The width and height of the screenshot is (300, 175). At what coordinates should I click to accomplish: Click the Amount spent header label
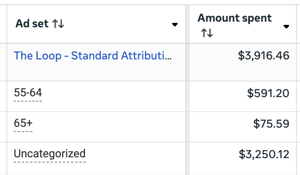(x=235, y=18)
